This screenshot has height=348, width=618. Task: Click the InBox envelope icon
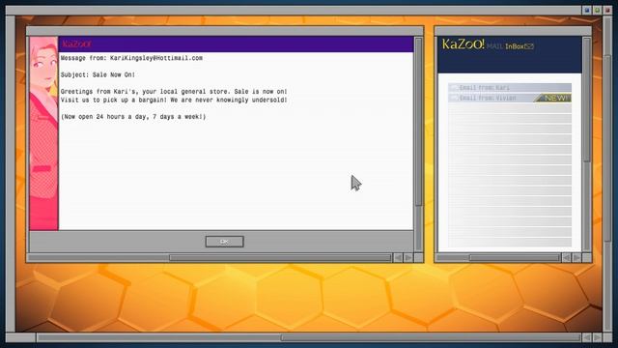pyautogui.click(x=530, y=46)
